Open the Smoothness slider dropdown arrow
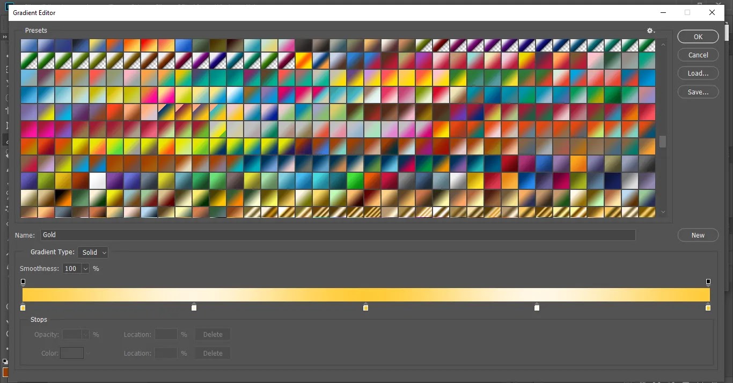733x383 pixels. 85,268
